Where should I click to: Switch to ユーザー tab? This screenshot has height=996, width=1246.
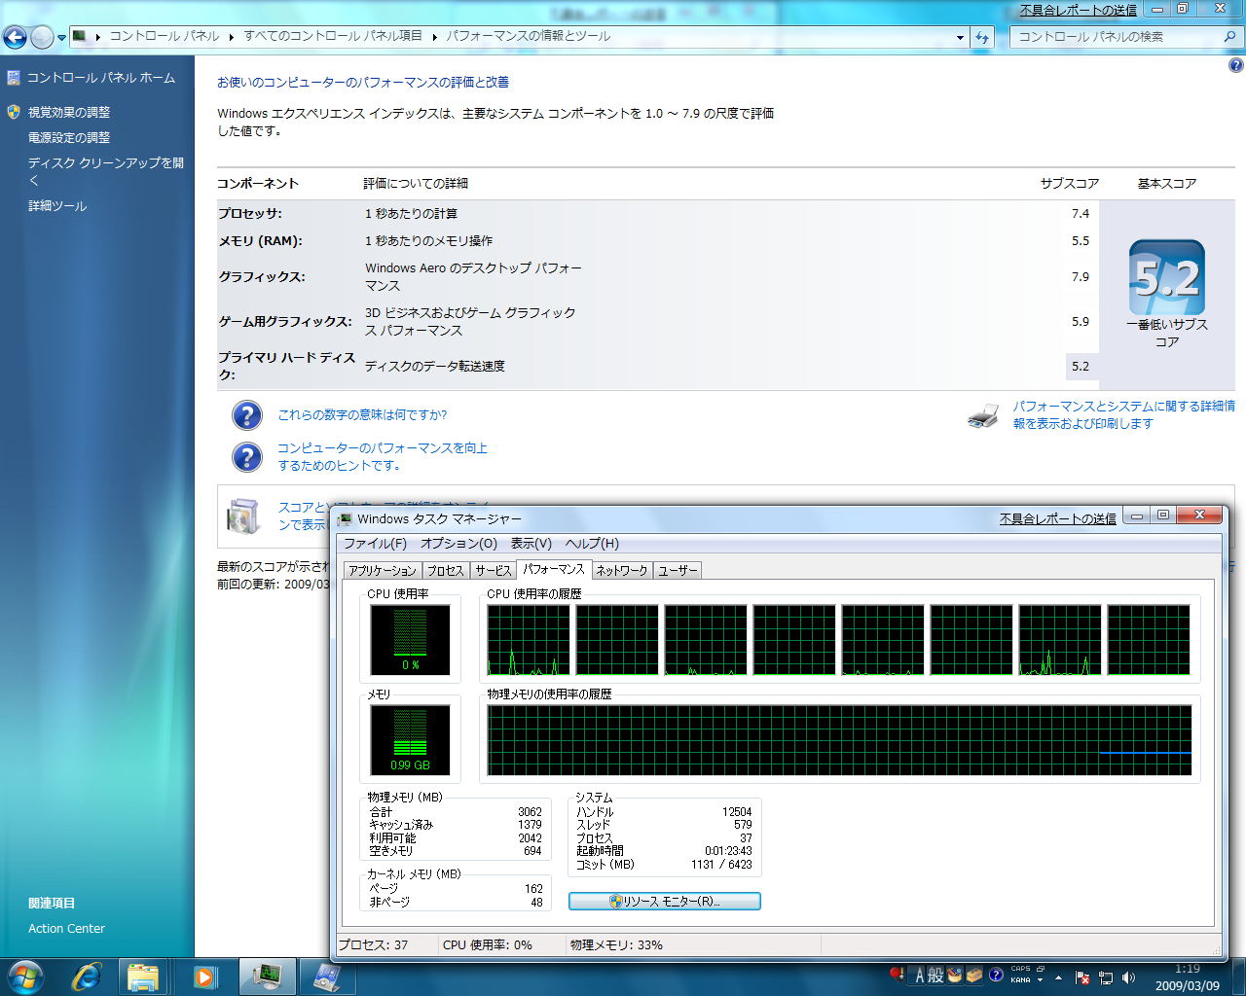coord(678,571)
